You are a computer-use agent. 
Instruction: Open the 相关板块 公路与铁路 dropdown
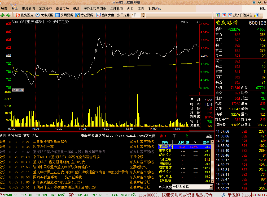[211, 187]
